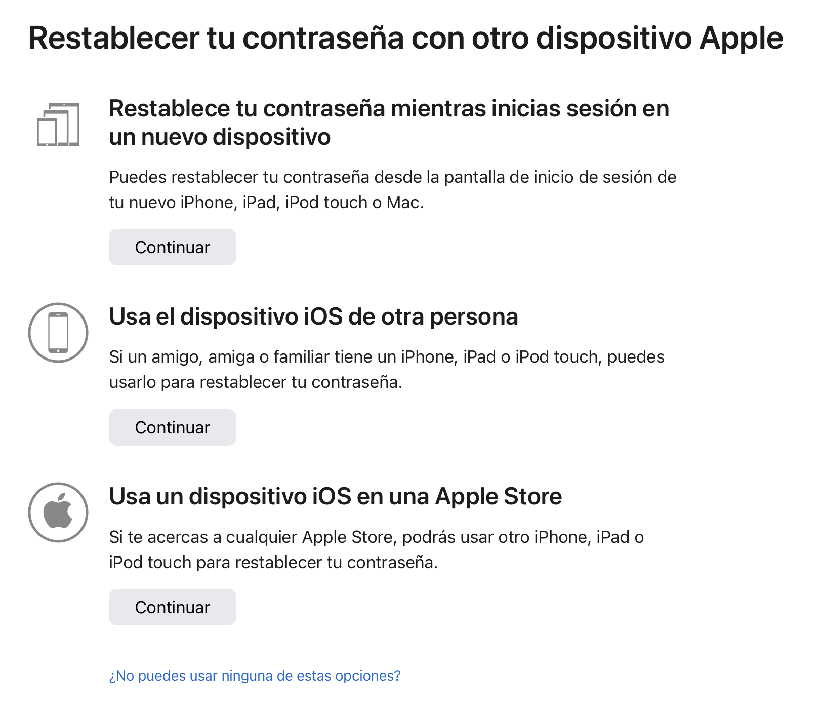Image resolution: width=821 pixels, height=716 pixels.
Task: Click 'Apple Store' in the third heading
Action: [x=499, y=497]
